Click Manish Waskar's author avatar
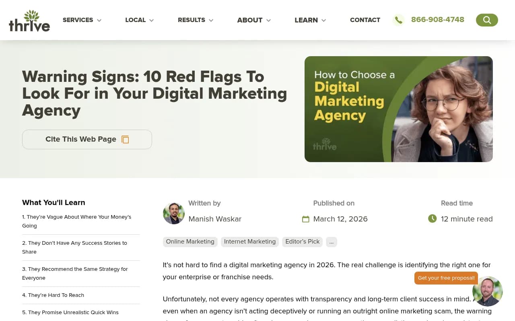The height and width of the screenshot is (321, 515). (x=174, y=213)
